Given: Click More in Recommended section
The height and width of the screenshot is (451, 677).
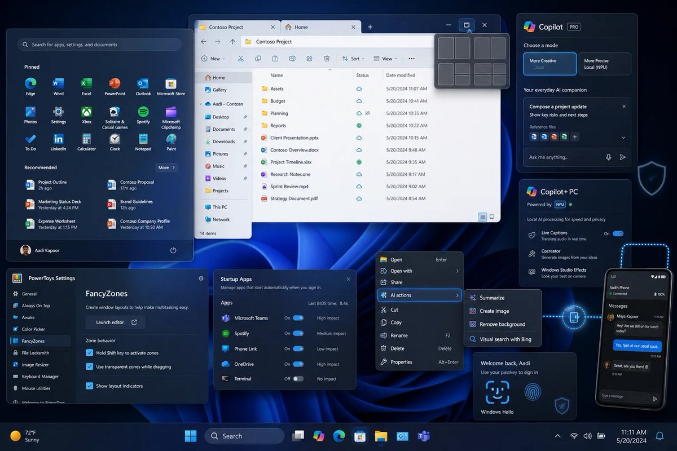Looking at the screenshot, I should (166, 167).
